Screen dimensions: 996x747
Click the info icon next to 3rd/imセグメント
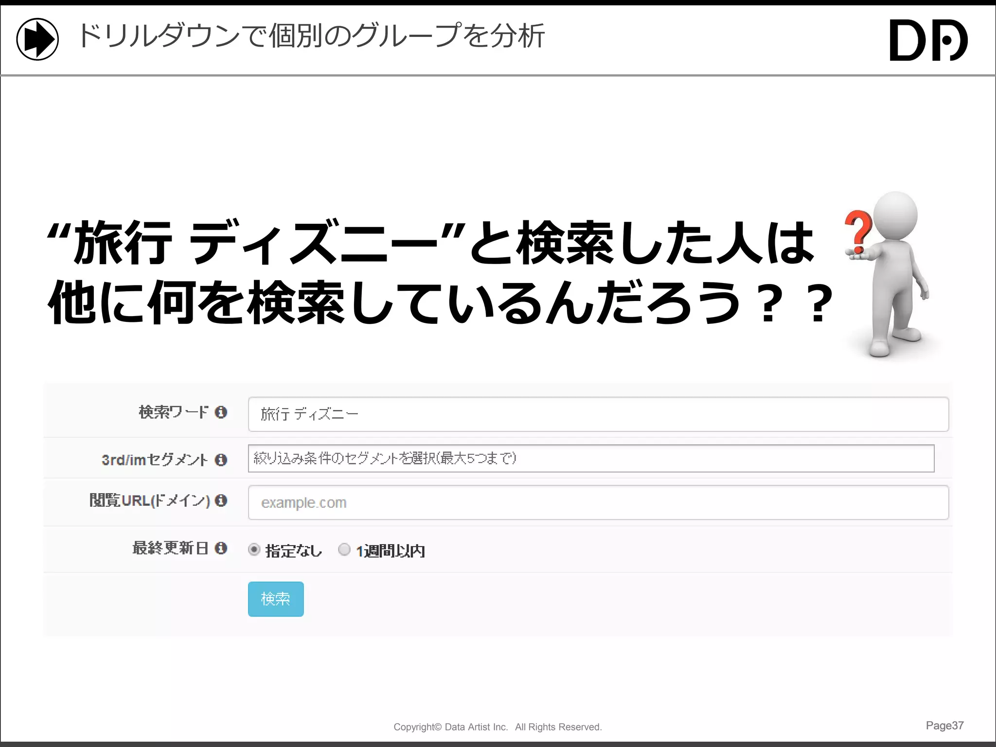[x=221, y=460]
